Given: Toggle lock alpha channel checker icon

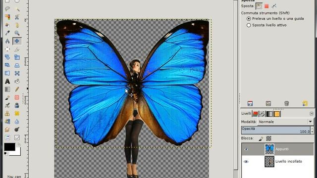Looking at the screenshot, I should (x=268, y=138).
